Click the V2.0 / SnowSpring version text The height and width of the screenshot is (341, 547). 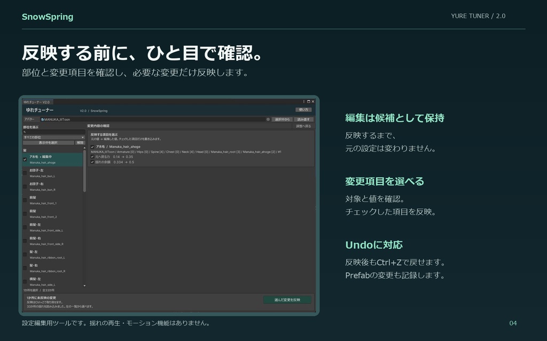pyautogui.click(x=93, y=111)
